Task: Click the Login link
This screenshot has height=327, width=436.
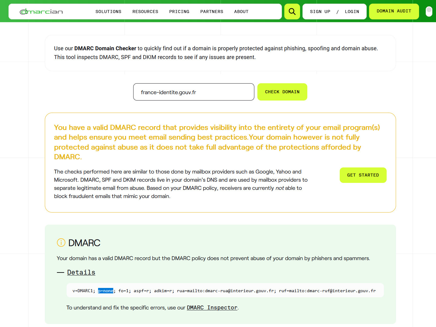Action: pyautogui.click(x=352, y=12)
